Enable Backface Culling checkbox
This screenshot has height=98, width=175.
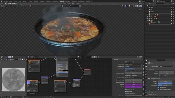(125, 62)
